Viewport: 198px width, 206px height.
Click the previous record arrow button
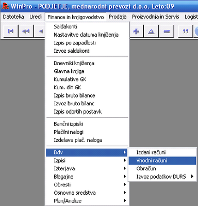click(40, 31)
